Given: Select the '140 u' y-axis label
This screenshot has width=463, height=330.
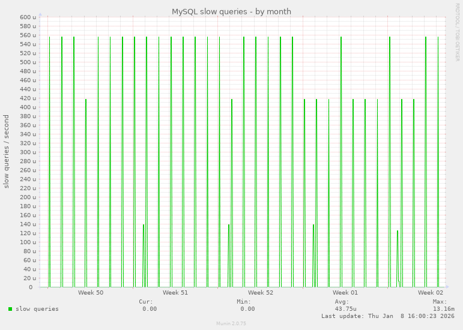Looking at the screenshot, I should tap(28, 224).
